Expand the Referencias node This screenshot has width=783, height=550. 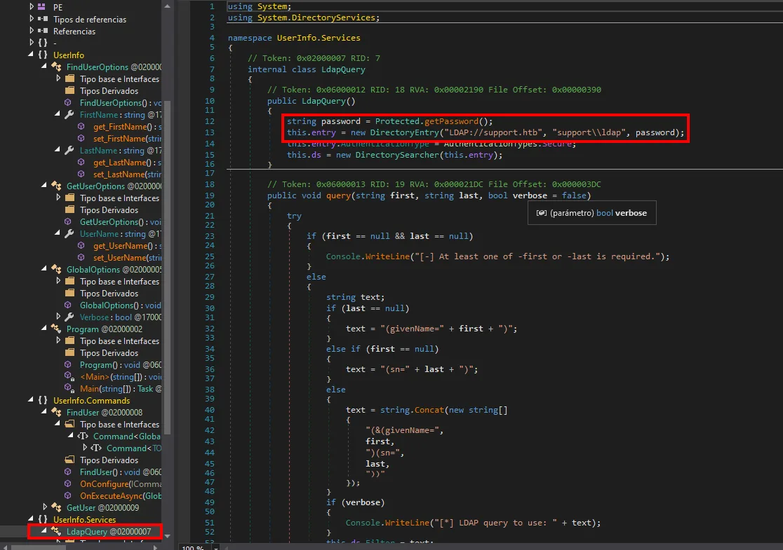click(32, 30)
